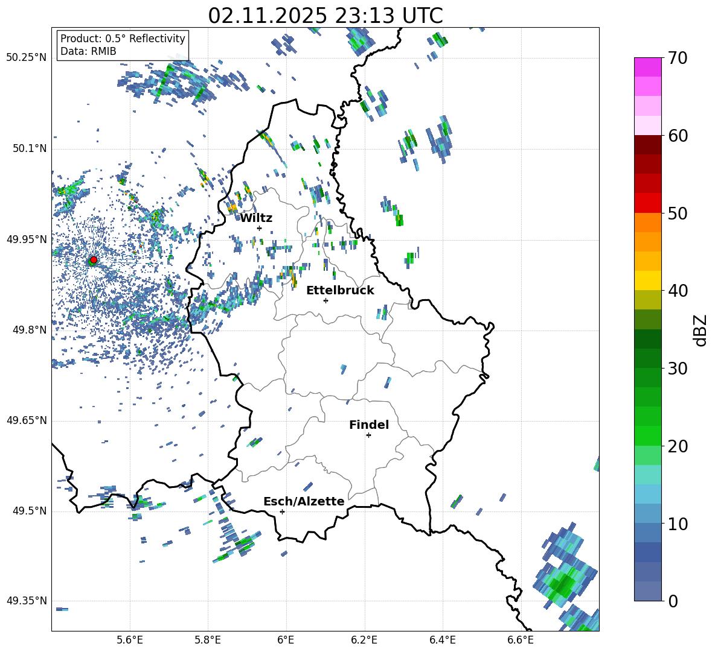
Task: Click the Ettelbruck station cross marker
Action: click(325, 300)
